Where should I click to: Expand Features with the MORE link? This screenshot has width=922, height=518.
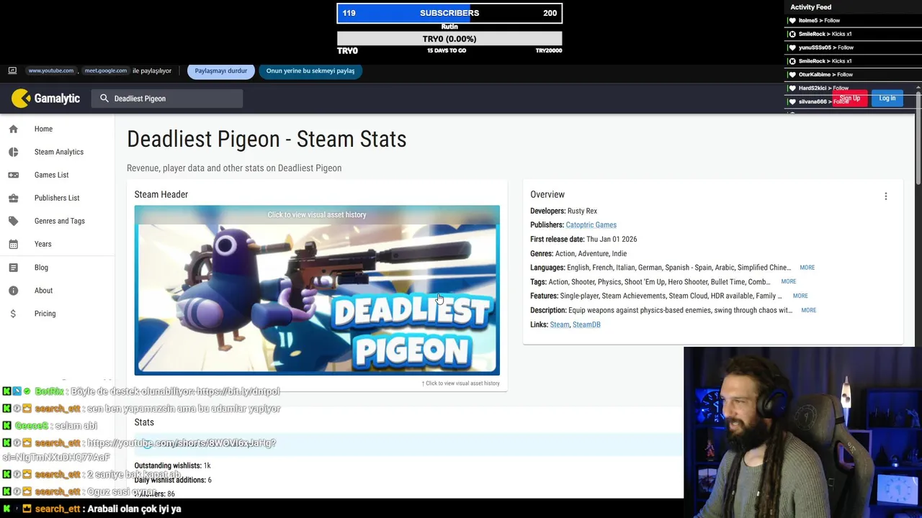800,296
